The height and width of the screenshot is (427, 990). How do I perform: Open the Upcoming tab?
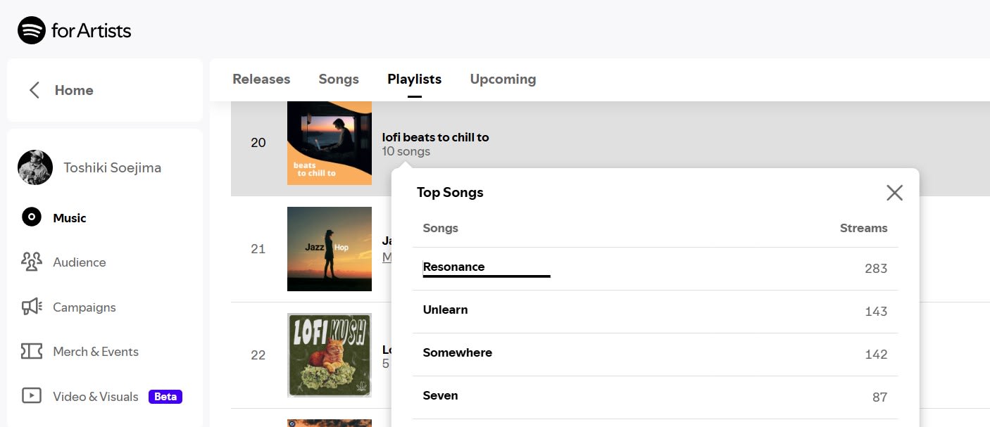pyautogui.click(x=503, y=79)
